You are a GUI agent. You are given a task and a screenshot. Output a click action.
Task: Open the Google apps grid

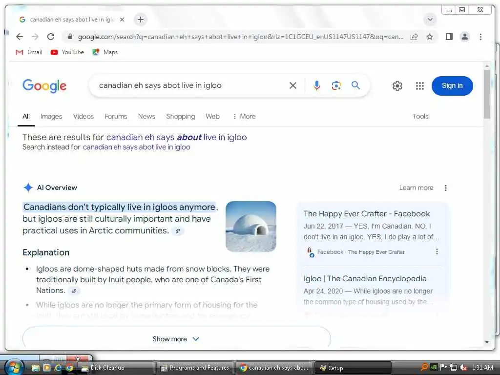click(419, 86)
